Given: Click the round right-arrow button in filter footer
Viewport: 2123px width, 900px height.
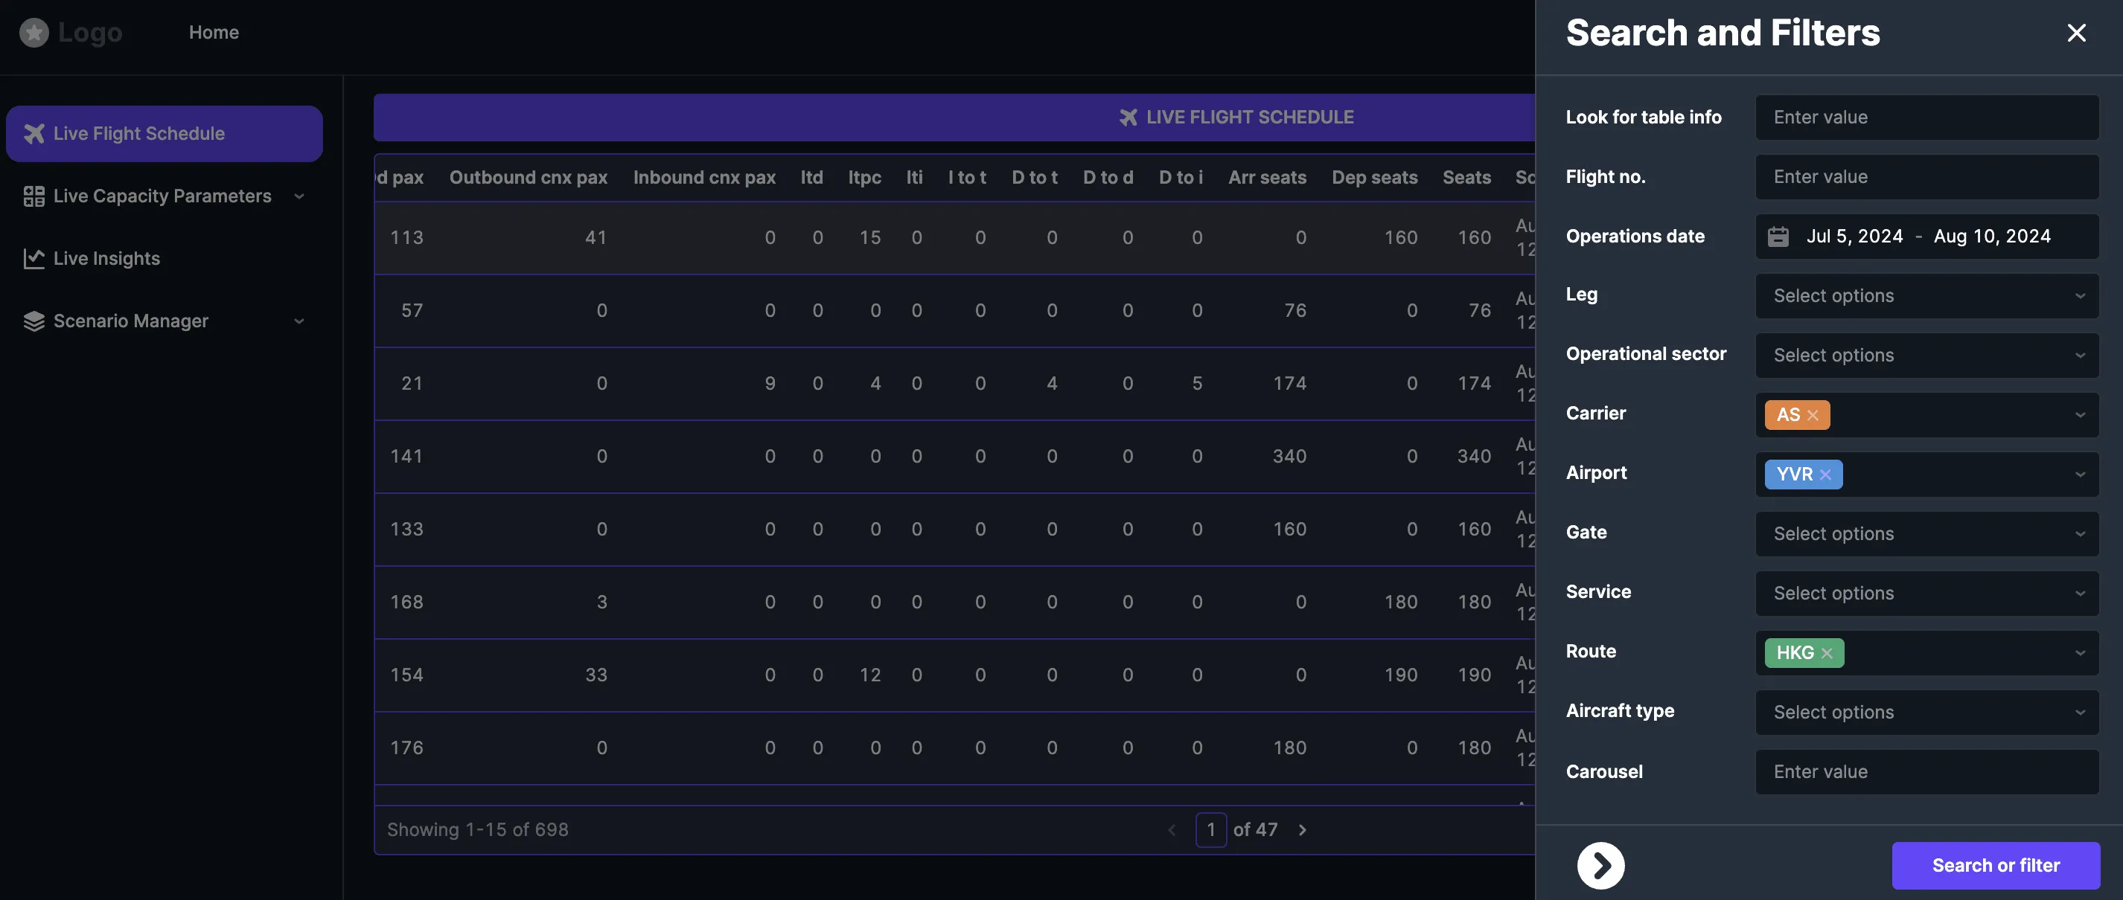Looking at the screenshot, I should pyautogui.click(x=1600, y=866).
